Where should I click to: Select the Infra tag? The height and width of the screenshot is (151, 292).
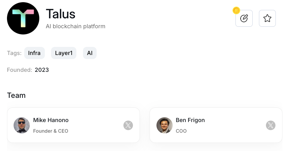(x=35, y=53)
